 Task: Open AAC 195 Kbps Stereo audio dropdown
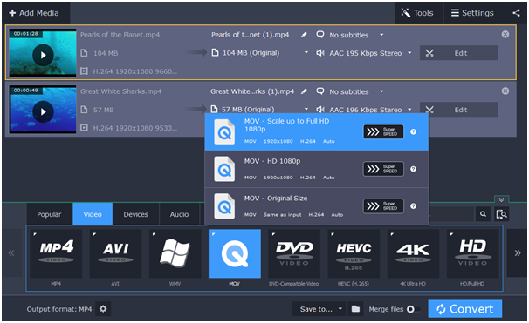(409, 53)
